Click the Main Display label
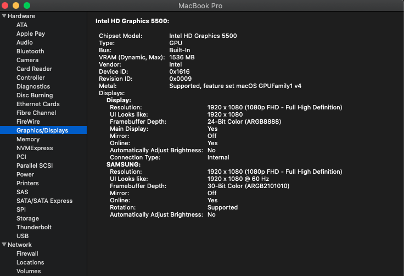This screenshot has height=276, width=404. [129, 129]
